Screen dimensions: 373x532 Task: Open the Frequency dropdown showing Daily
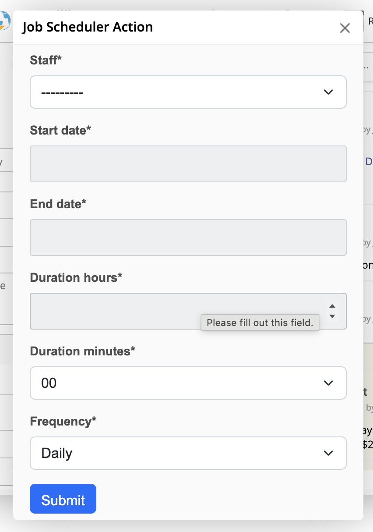pos(188,453)
